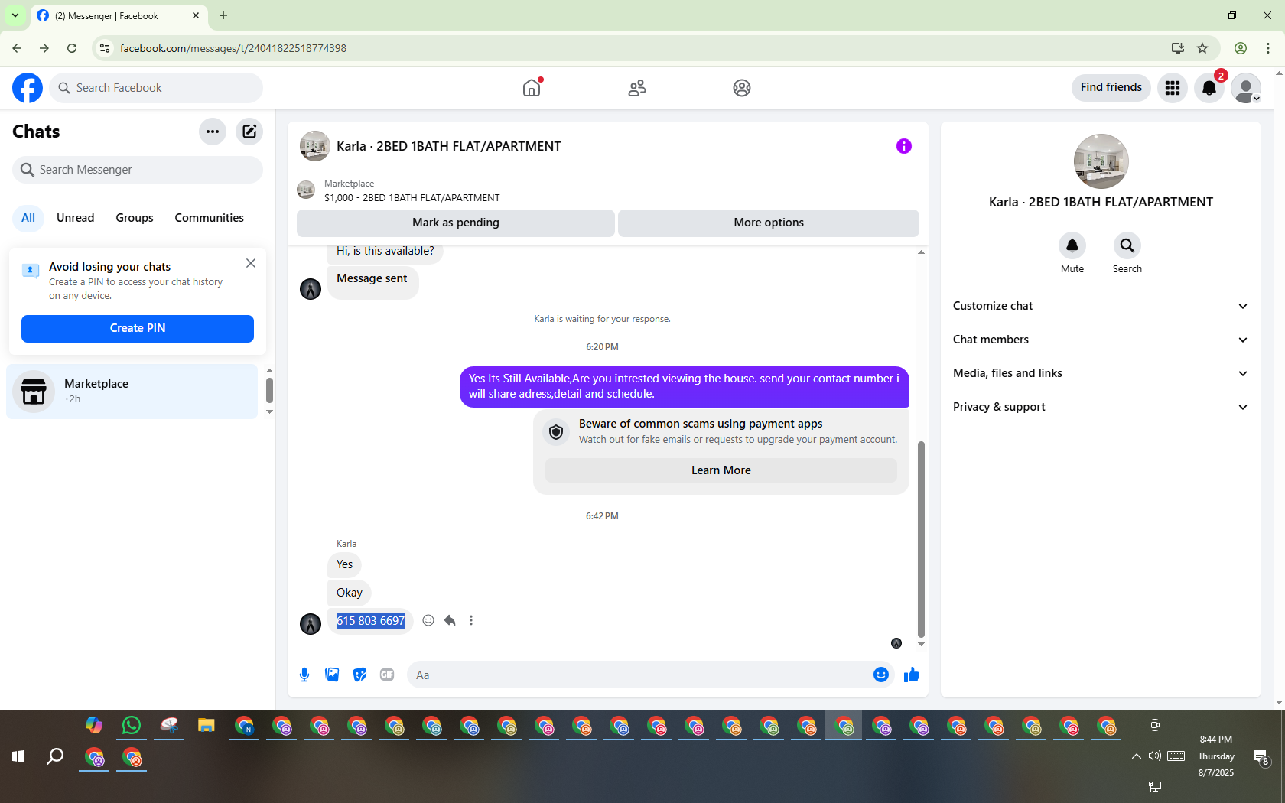Switch to the Communities tab
The height and width of the screenshot is (803, 1285).
(210, 218)
